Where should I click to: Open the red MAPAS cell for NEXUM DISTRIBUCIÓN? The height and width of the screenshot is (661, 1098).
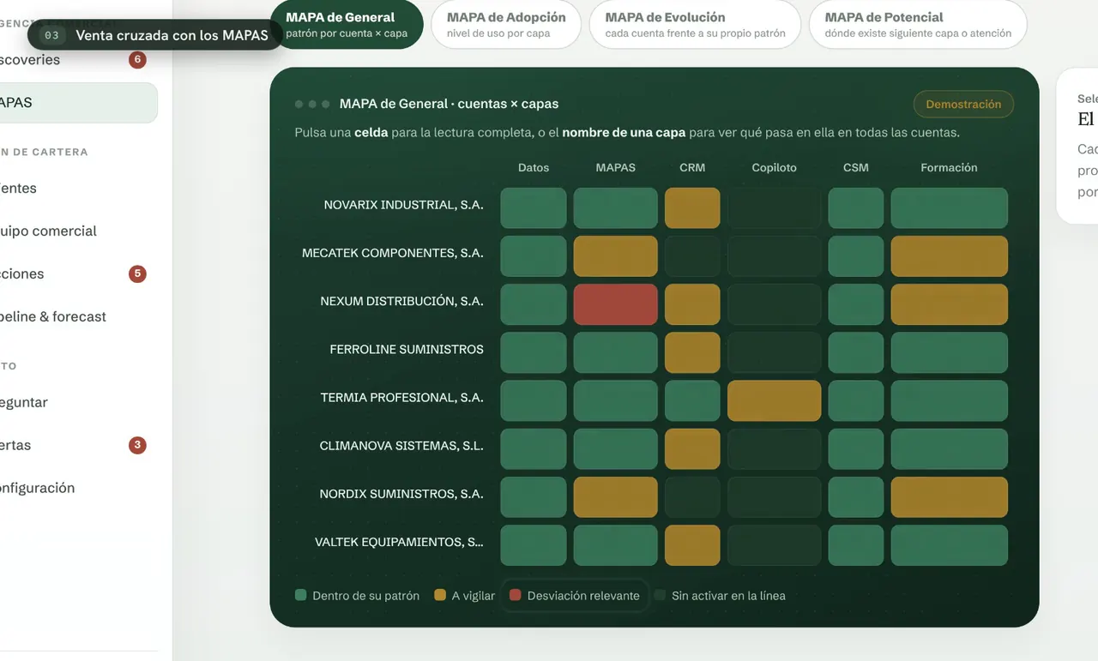tap(615, 304)
